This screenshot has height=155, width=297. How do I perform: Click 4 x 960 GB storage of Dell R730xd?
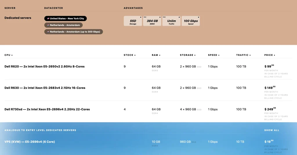(x=191, y=109)
